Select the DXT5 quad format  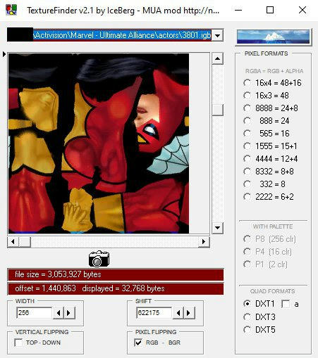pyautogui.click(x=247, y=329)
